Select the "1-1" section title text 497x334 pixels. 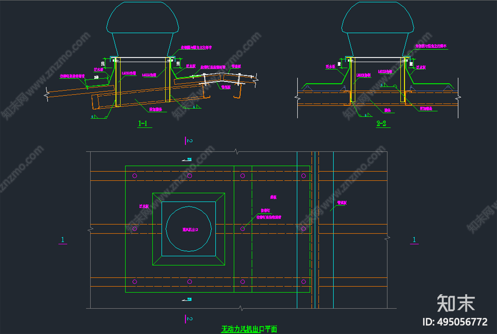pos(143,123)
